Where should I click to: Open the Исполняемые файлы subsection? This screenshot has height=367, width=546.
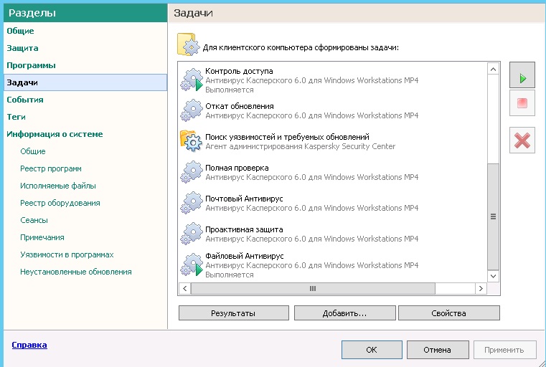point(58,186)
